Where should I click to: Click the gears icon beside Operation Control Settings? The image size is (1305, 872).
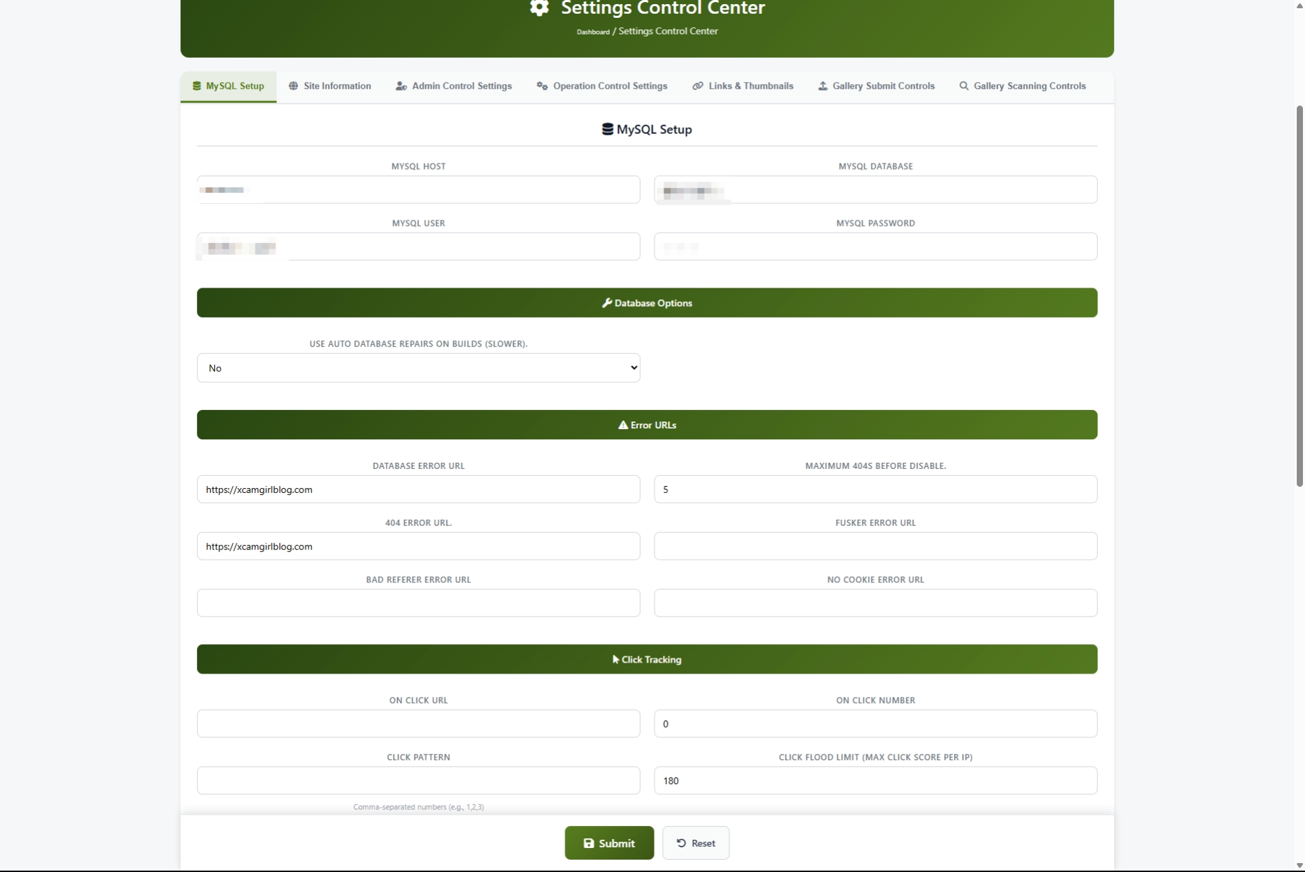tap(542, 87)
